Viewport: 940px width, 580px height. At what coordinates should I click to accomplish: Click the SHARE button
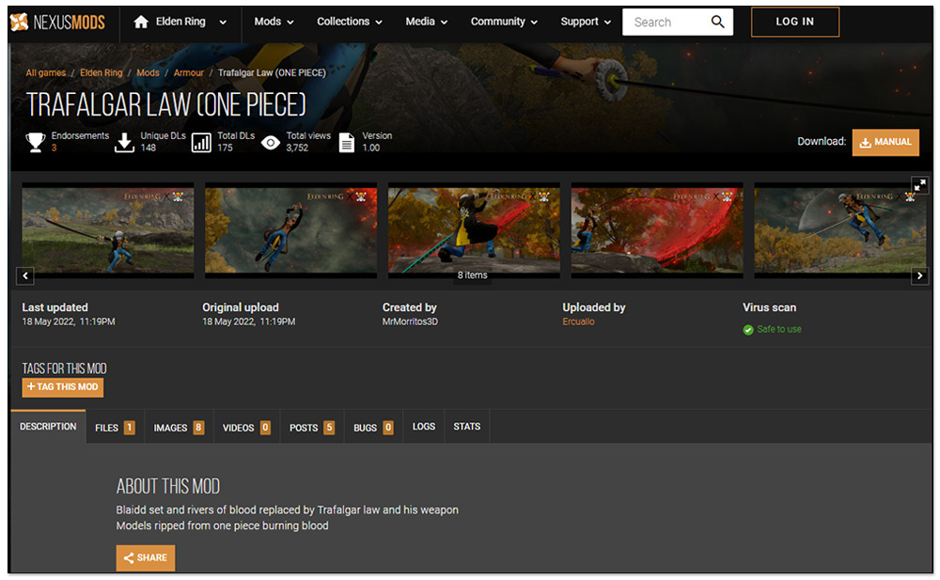click(x=146, y=557)
